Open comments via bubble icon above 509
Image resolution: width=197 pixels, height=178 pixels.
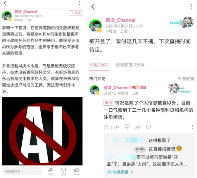[x=64, y=170]
